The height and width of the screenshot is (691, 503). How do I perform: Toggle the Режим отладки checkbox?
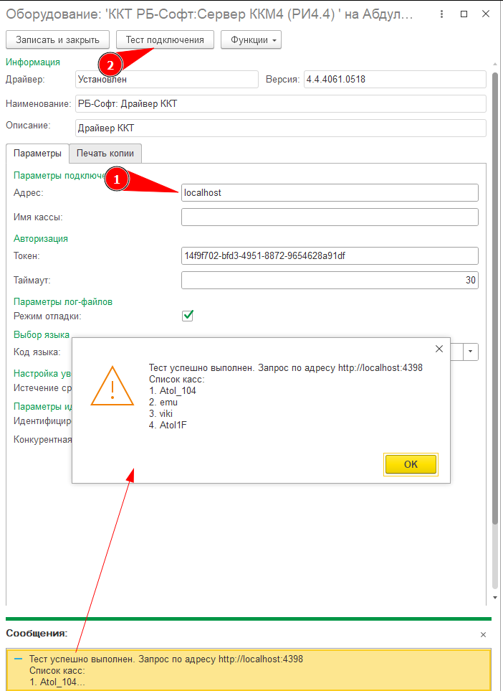pyautogui.click(x=188, y=316)
